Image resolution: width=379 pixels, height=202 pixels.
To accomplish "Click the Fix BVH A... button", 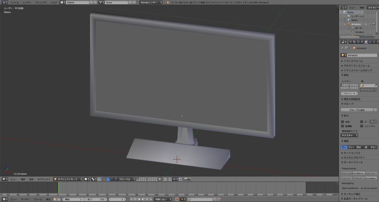I will point(358,174).
